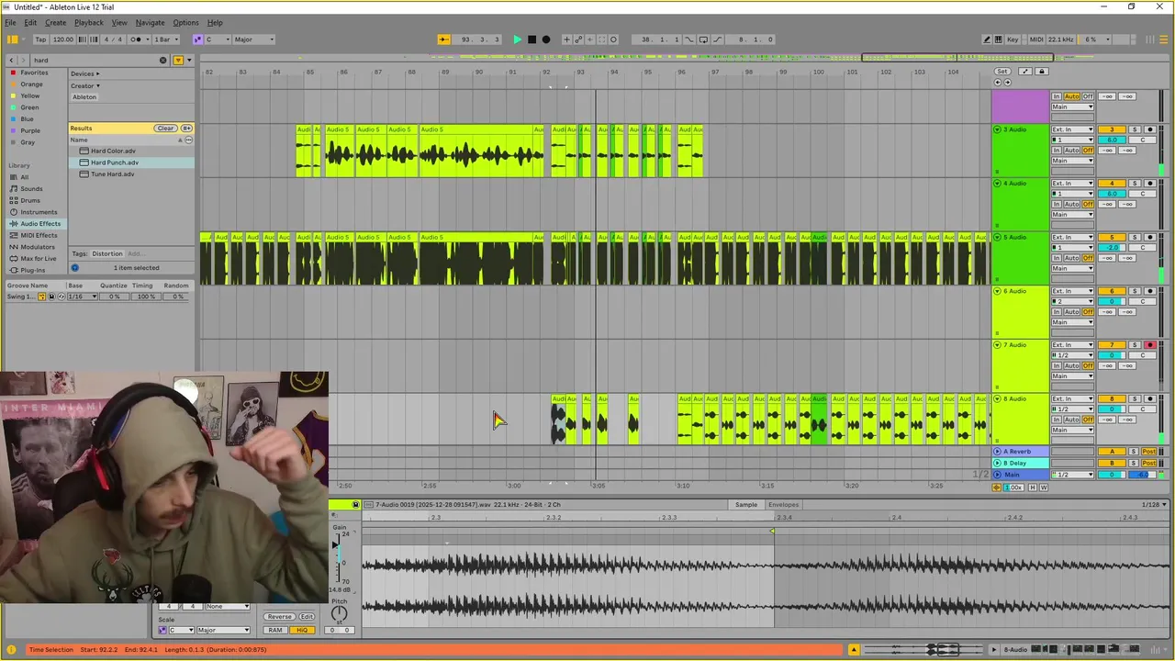Toggle the HiQ sample button
Viewport: 1175px width, 661px height.
(x=301, y=630)
